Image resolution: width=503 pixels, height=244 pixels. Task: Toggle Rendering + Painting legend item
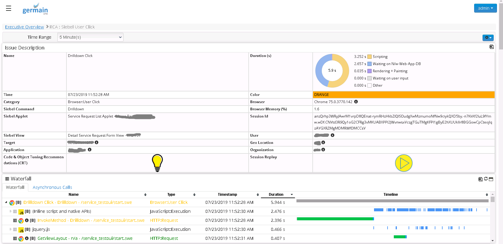pyautogui.click(x=370, y=71)
